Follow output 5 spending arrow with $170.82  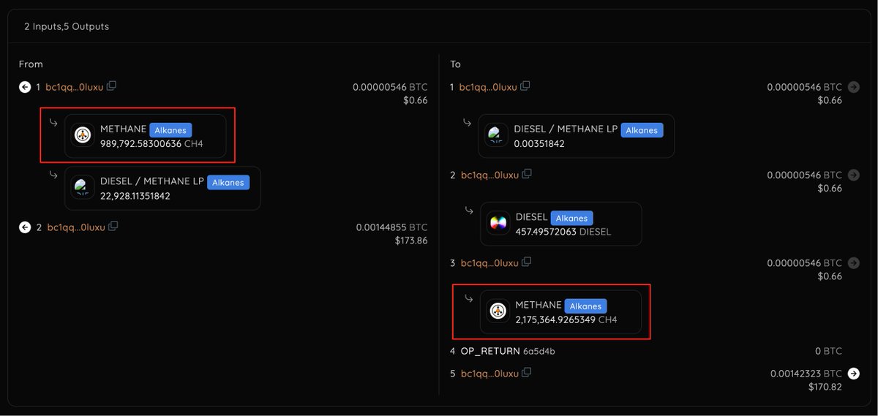[x=853, y=374]
